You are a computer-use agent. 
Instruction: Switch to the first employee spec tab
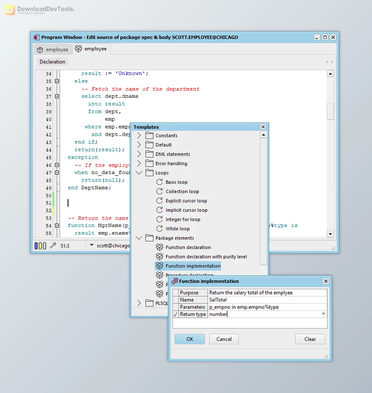tap(53, 49)
